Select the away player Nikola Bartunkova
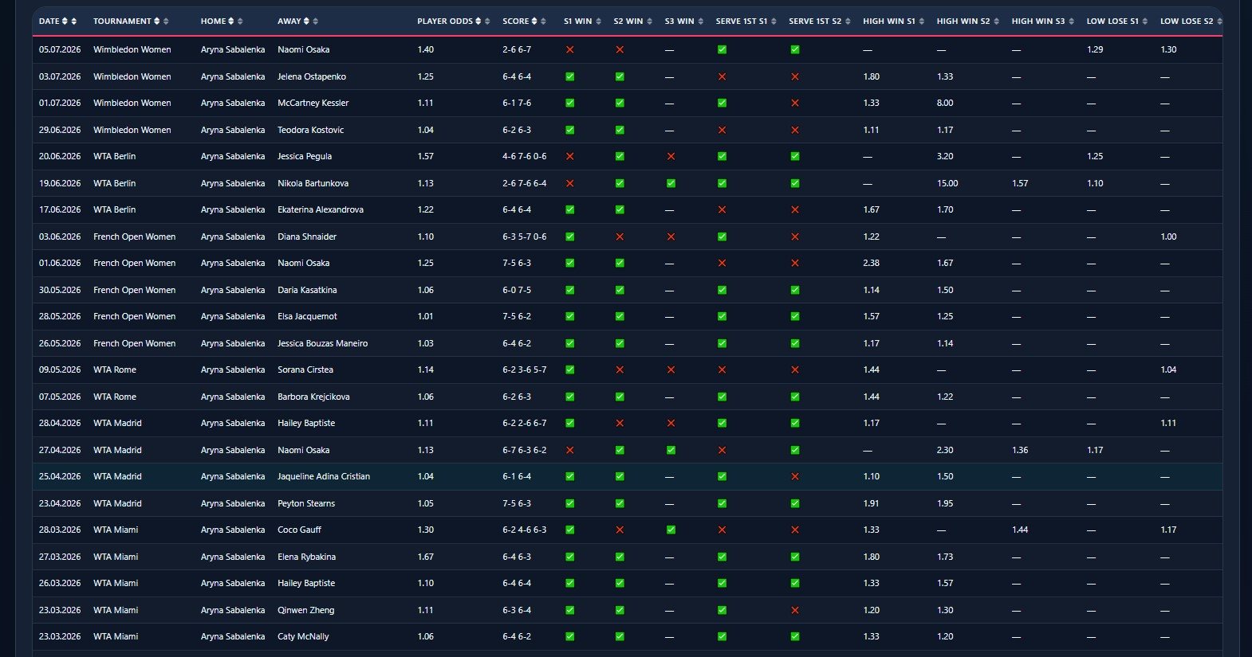1252x657 pixels. click(x=313, y=183)
